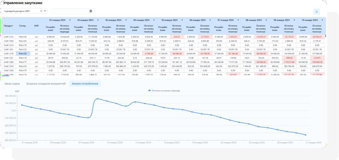Click the red -10 675.51 cell

click(261, 37)
